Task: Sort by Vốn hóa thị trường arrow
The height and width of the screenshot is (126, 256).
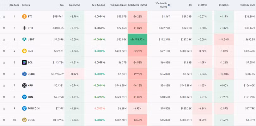Action: 169,5
